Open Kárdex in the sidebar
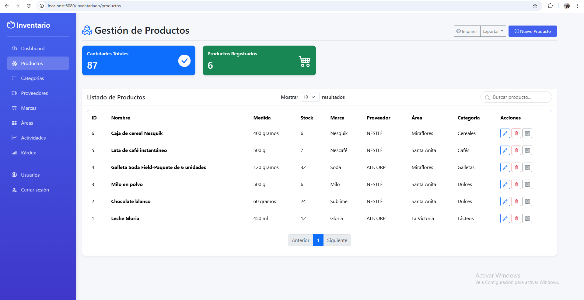 pyautogui.click(x=38, y=153)
